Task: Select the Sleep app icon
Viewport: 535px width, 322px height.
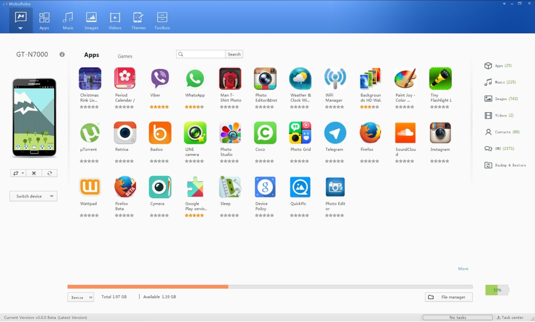Action: click(x=230, y=187)
